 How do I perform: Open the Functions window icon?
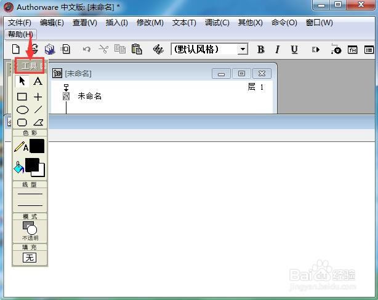[352, 50]
